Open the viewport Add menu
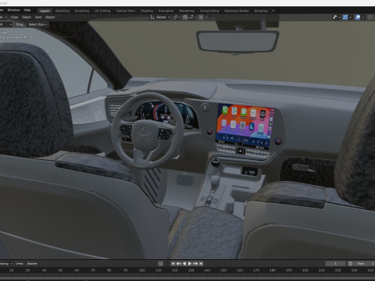The width and height of the screenshot is (375, 281). click(38, 17)
